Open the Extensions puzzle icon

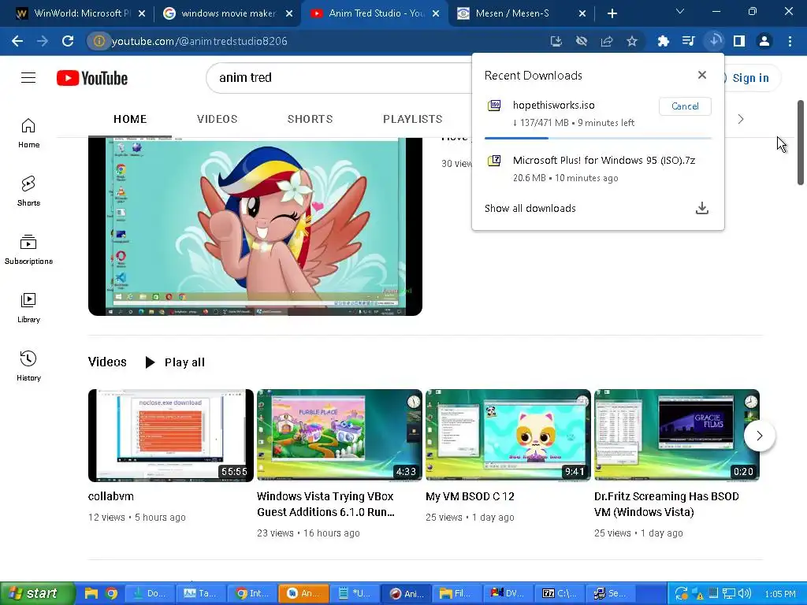[x=663, y=41]
